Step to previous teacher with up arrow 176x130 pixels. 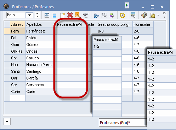click(37, 13)
